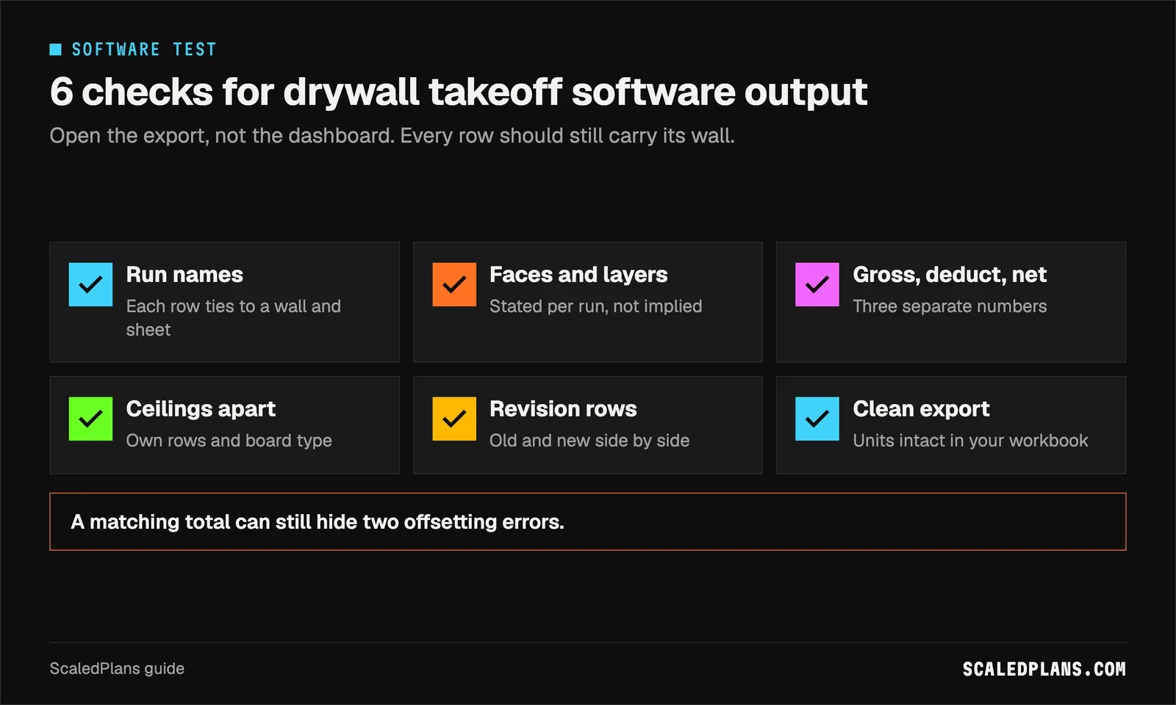Click 'Old and new side by side' description
Screen dimensions: 1176x705
[589, 441]
